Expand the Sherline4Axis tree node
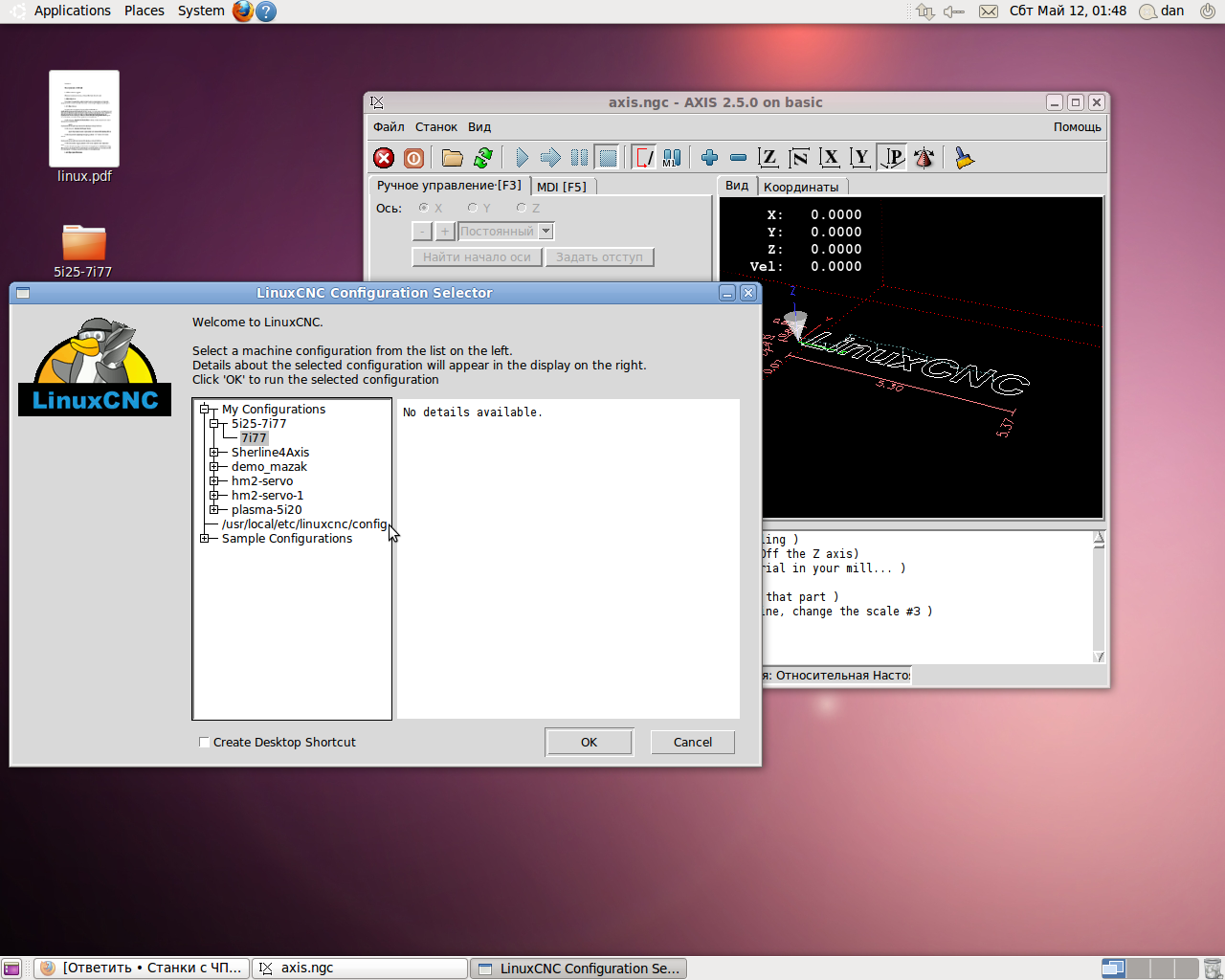 point(213,453)
